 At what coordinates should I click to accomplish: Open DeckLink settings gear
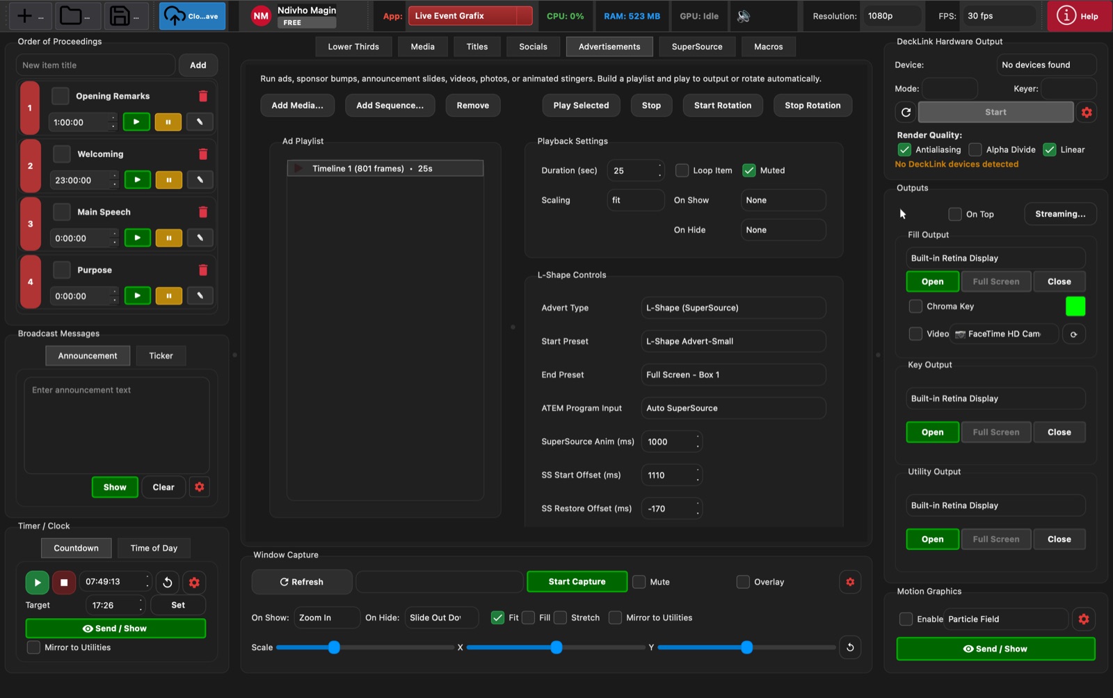coord(1087,112)
